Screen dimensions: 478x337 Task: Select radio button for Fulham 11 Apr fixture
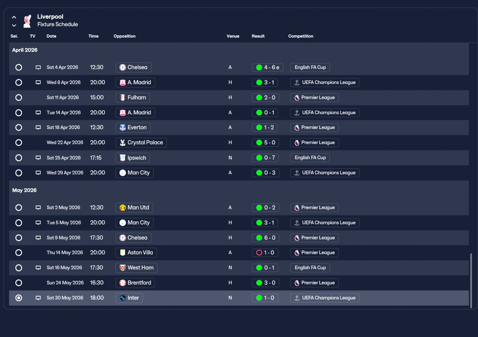point(19,98)
